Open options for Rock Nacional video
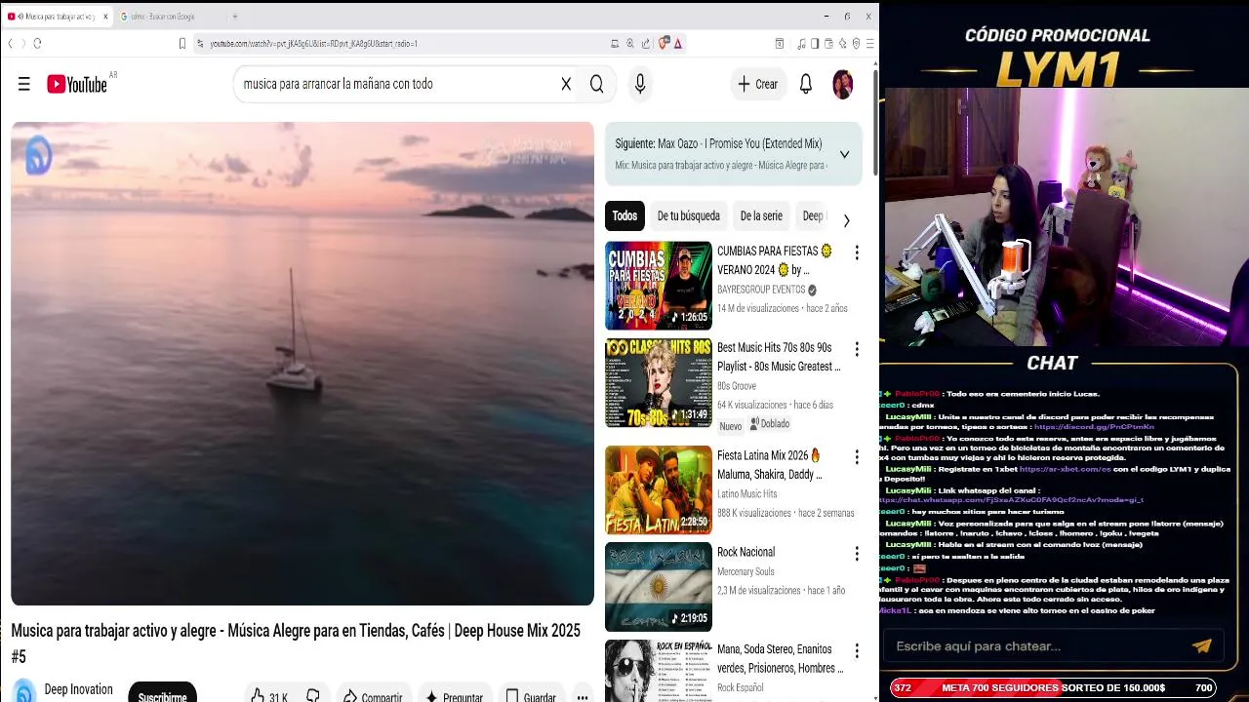This screenshot has width=1249, height=702. click(x=857, y=553)
